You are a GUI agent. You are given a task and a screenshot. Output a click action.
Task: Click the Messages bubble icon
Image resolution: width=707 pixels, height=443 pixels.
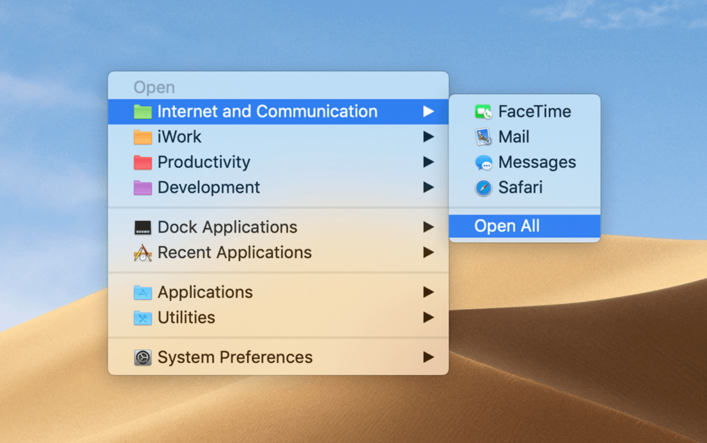point(483,163)
